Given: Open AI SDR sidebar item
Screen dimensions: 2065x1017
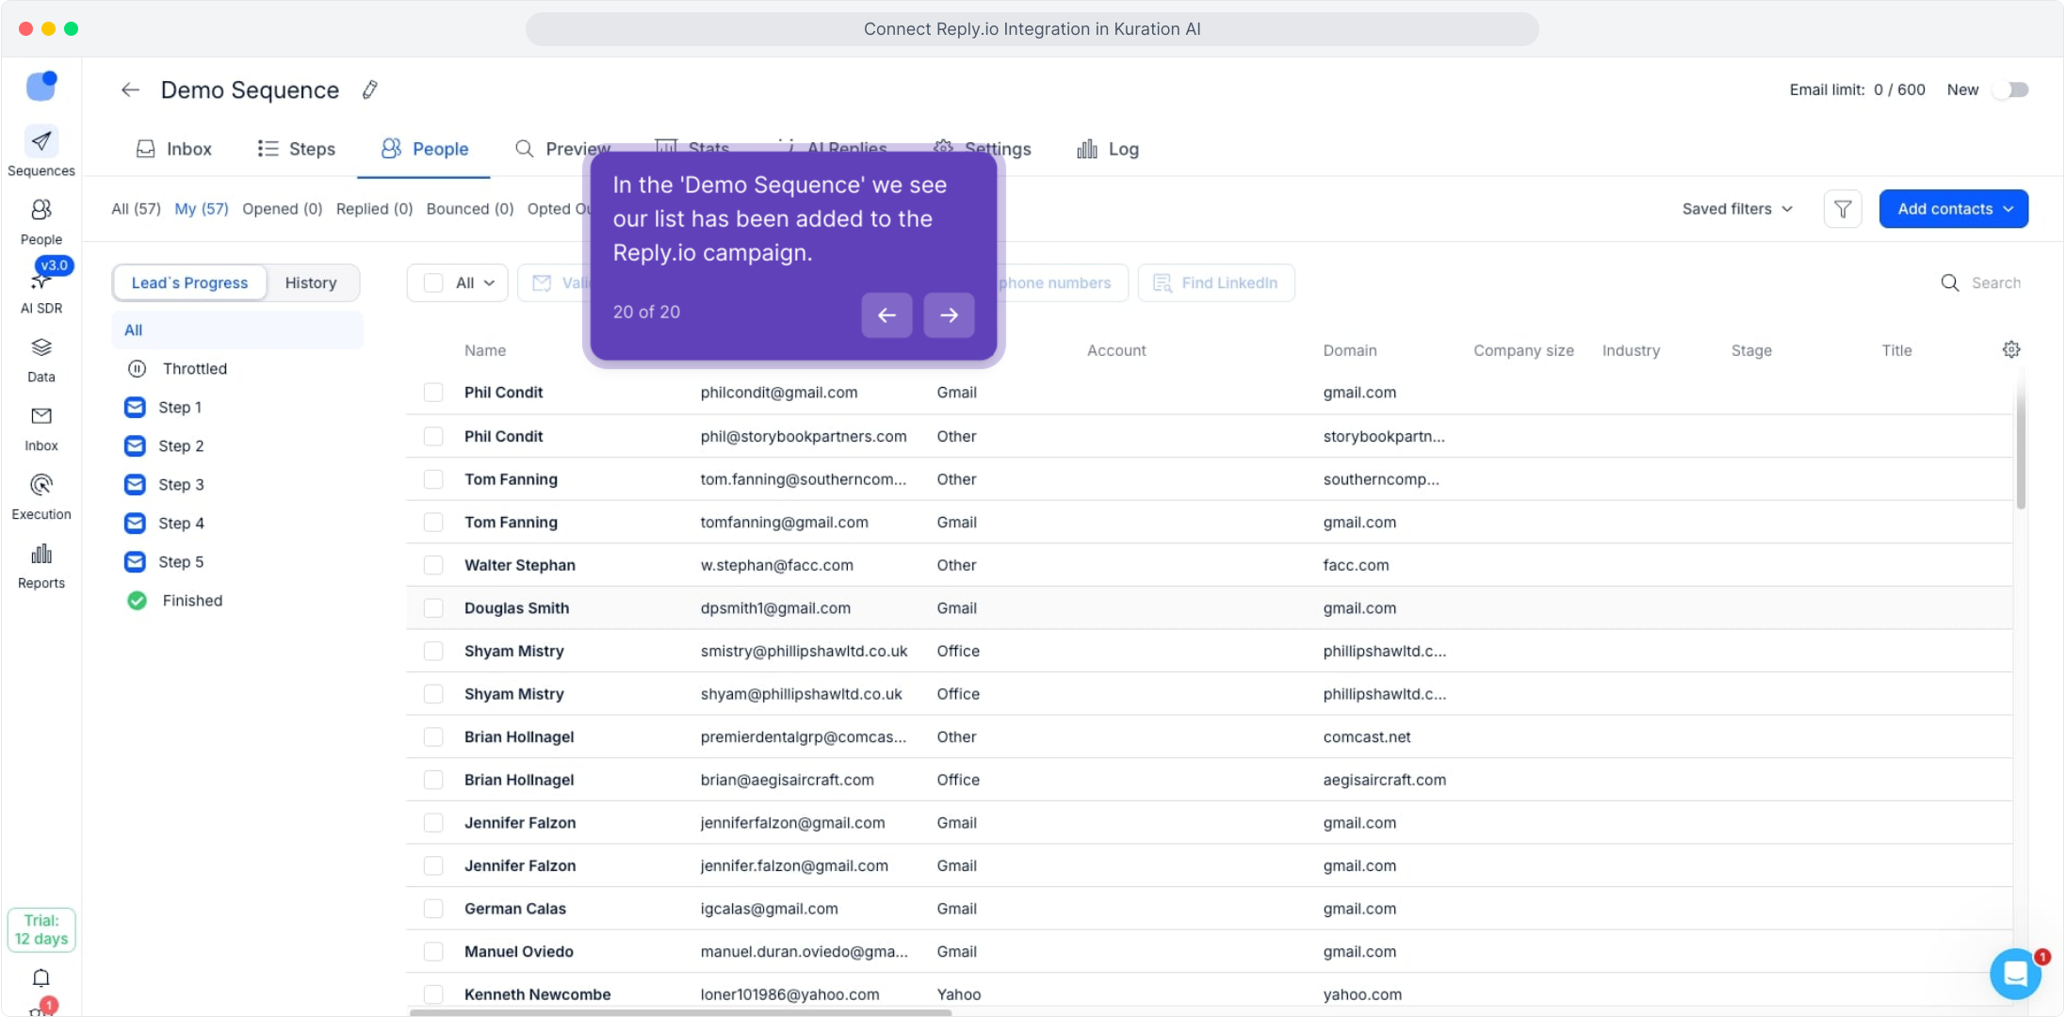Looking at the screenshot, I should (41, 291).
